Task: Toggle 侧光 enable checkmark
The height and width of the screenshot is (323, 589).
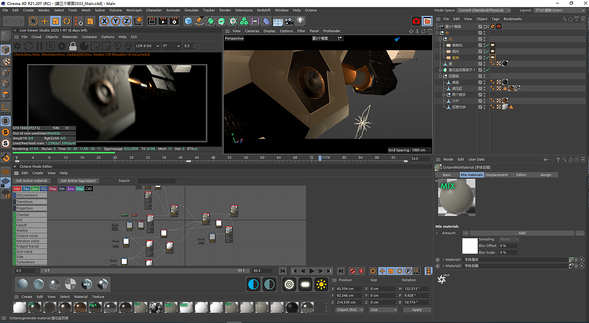Action: (x=487, y=51)
